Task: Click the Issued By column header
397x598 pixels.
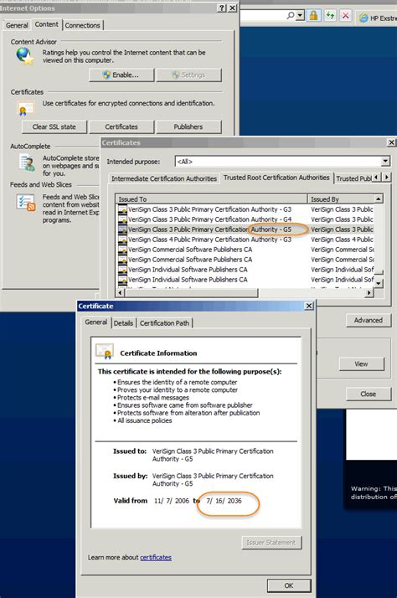Action: pyautogui.click(x=341, y=198)
